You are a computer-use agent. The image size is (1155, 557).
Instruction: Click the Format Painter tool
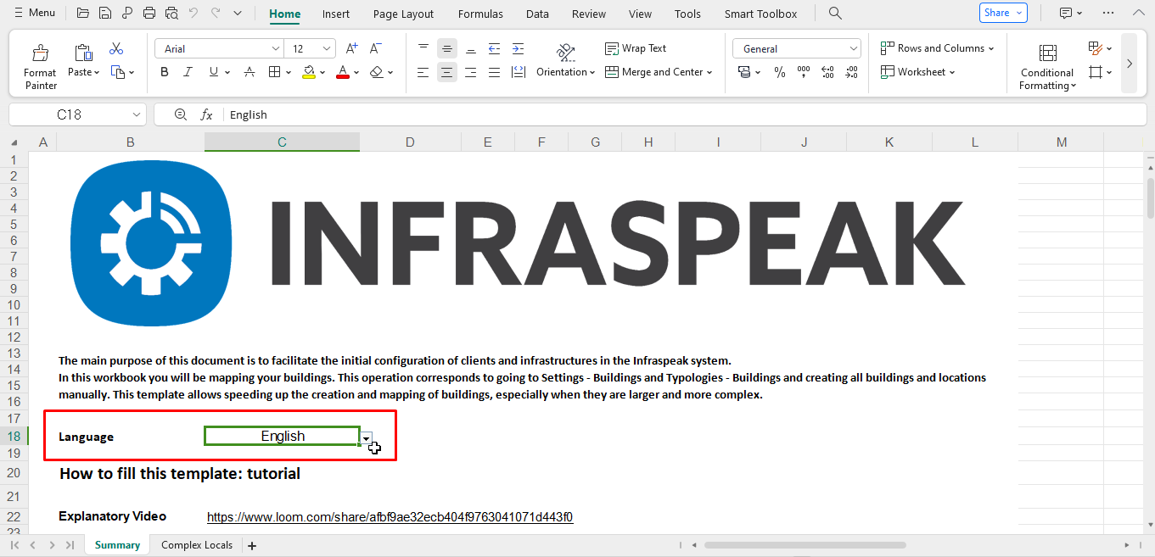[x=40, y=65]
